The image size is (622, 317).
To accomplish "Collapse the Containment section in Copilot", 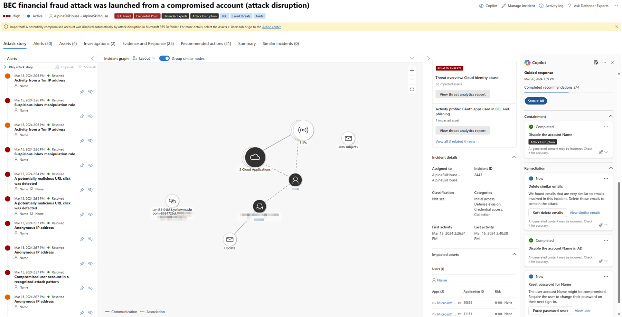I will (611, 117).
